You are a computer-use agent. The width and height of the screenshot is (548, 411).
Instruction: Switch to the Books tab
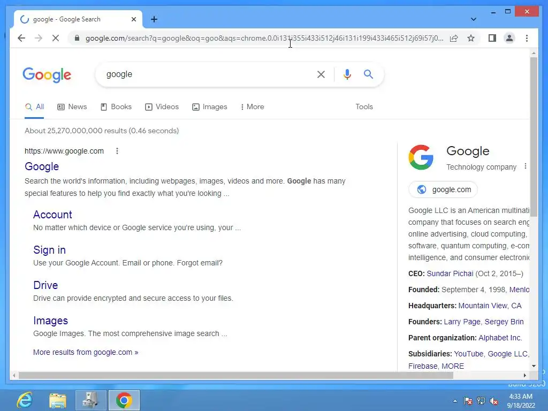116,107
